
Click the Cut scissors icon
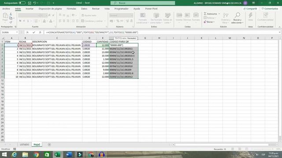click(11, 14)
